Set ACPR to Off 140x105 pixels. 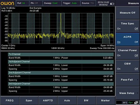click(x=136, y=42)
